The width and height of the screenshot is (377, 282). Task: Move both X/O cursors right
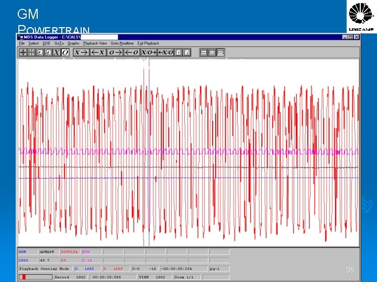coord(149,52)
